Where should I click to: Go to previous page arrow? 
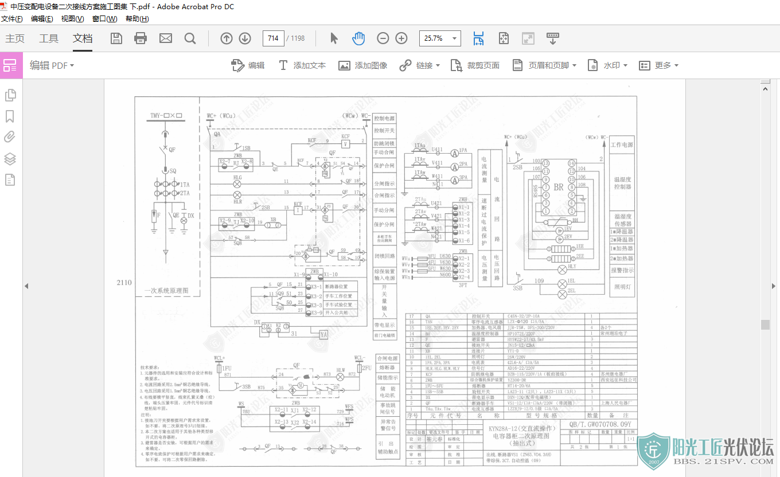pos(227,38)
